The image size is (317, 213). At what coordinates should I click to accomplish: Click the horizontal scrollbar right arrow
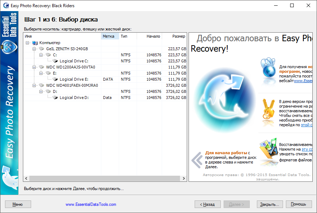pos(184,178)
